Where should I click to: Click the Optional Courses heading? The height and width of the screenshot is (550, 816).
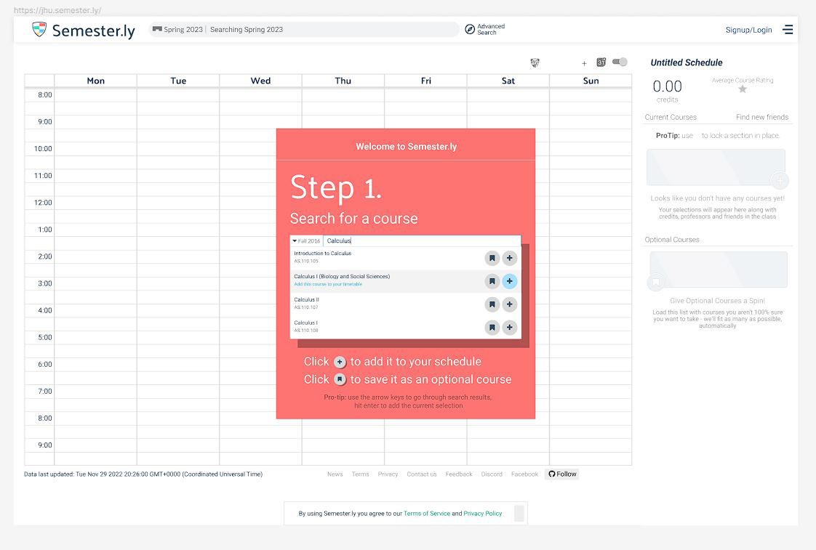point(672,240)
